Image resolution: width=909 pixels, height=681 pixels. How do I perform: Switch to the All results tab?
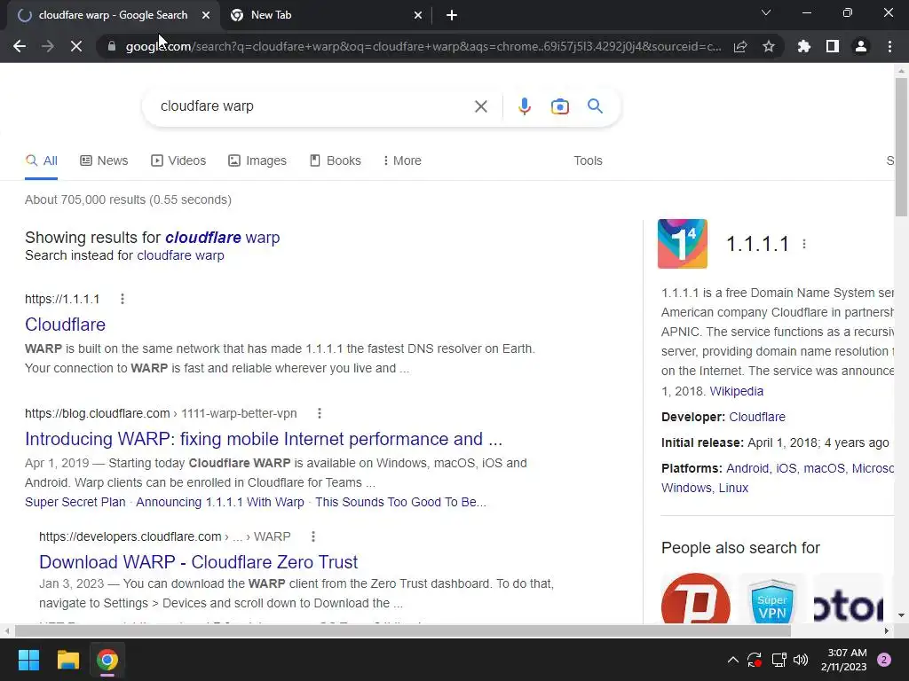pos(41,160)
